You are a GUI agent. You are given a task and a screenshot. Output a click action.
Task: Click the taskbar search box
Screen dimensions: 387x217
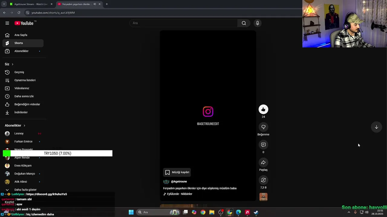(x=158, y=212)
